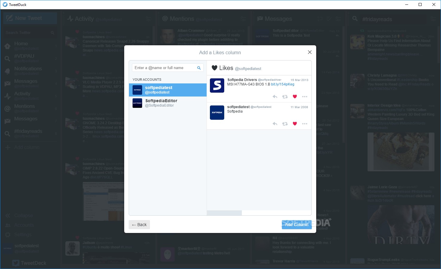Open the 15 Mar 2013 timestamp link
The width and height of the screenshot is (441, 269).
click(x=299, y=80)
